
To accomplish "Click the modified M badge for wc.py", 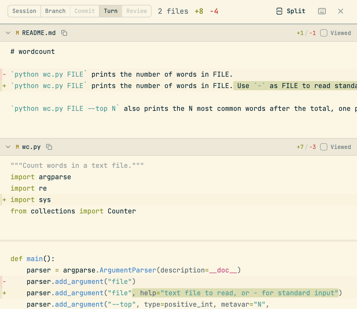I will click(x=17, y=147).
